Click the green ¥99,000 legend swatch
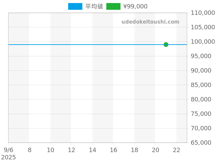 (x=113, y=6)
